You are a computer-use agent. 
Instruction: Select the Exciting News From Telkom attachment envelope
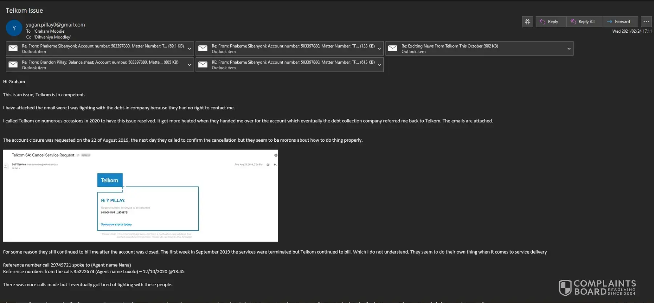click(x=393, y=48)
